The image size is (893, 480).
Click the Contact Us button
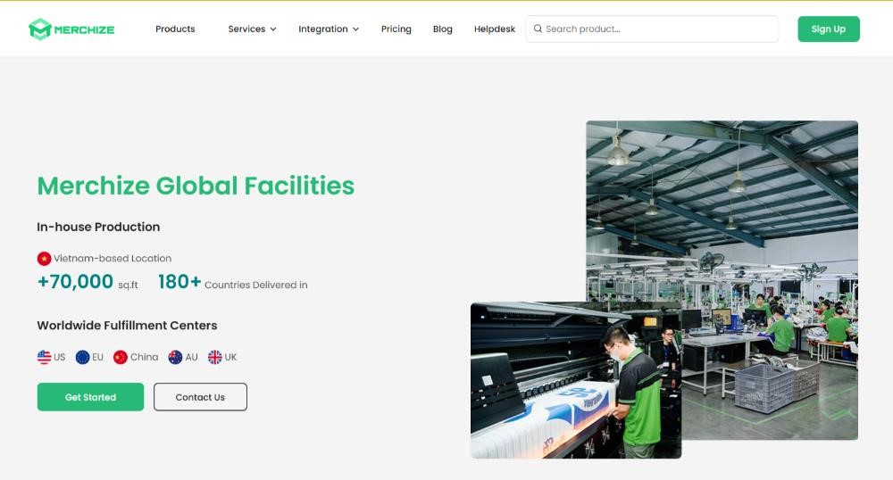pos(200,397)
